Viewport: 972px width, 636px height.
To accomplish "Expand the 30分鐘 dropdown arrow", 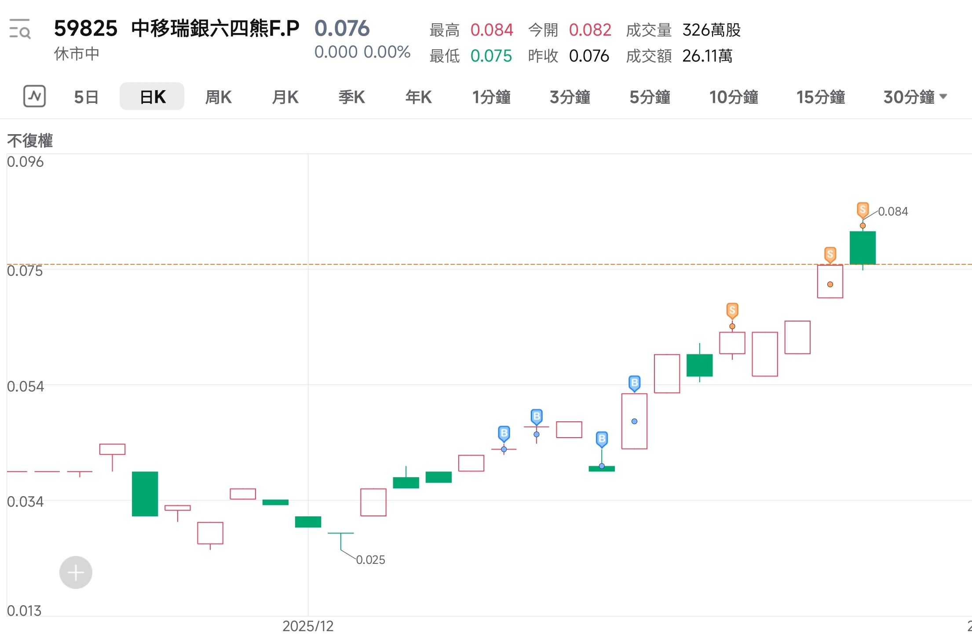I will pos(944,97).
